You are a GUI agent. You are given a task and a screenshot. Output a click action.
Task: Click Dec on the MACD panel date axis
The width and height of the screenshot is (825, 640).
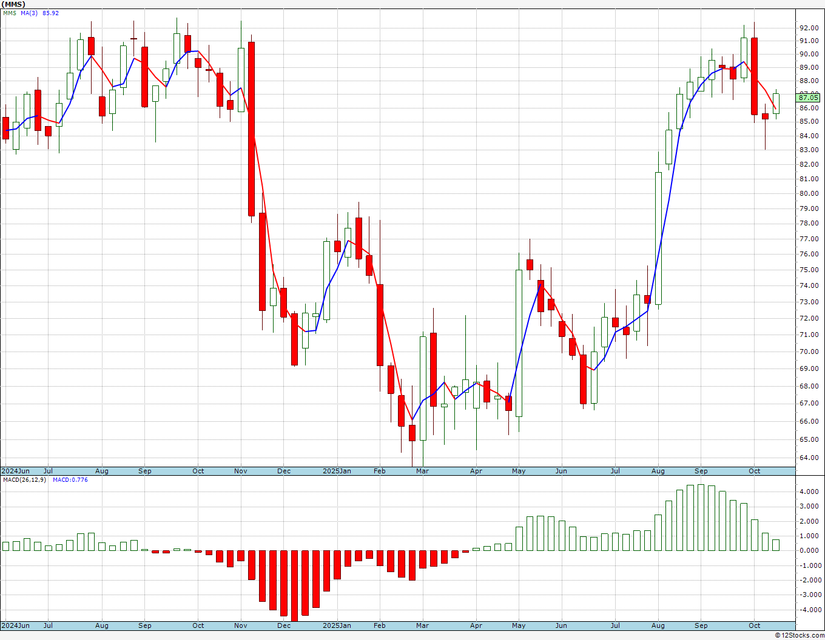pyautogui.click(x=284, y=625)
